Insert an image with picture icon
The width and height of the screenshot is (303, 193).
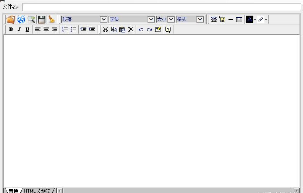tap(222, 19)
